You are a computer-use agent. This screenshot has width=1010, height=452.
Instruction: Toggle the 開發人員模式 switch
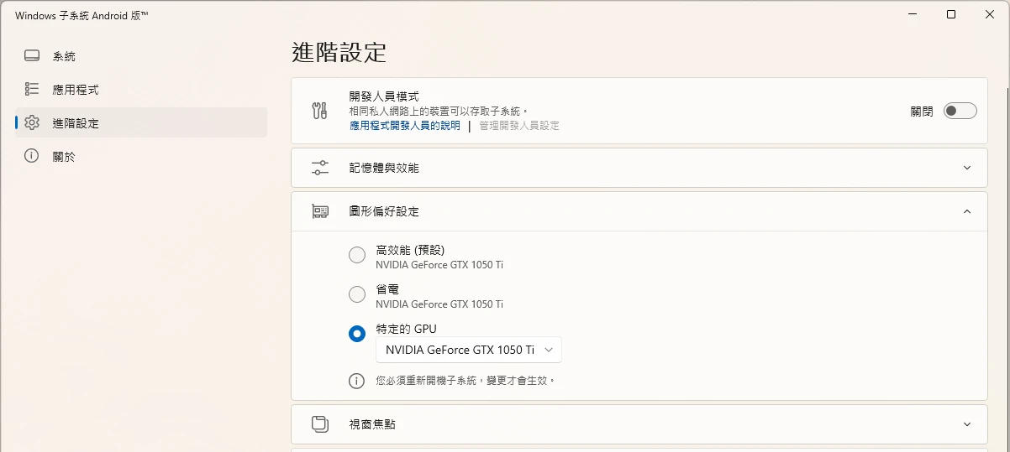960,111
